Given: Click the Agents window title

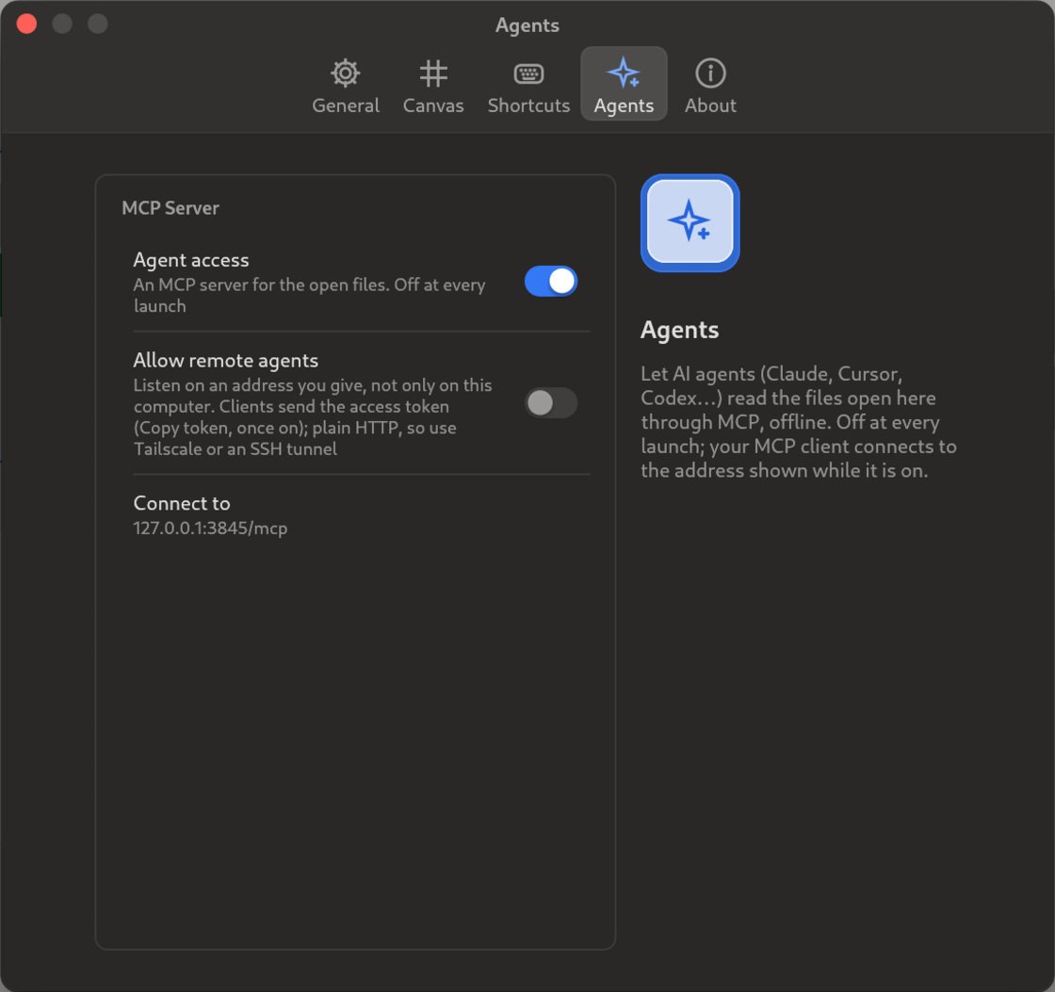Looking at the screenshot, I should (527, 24).
